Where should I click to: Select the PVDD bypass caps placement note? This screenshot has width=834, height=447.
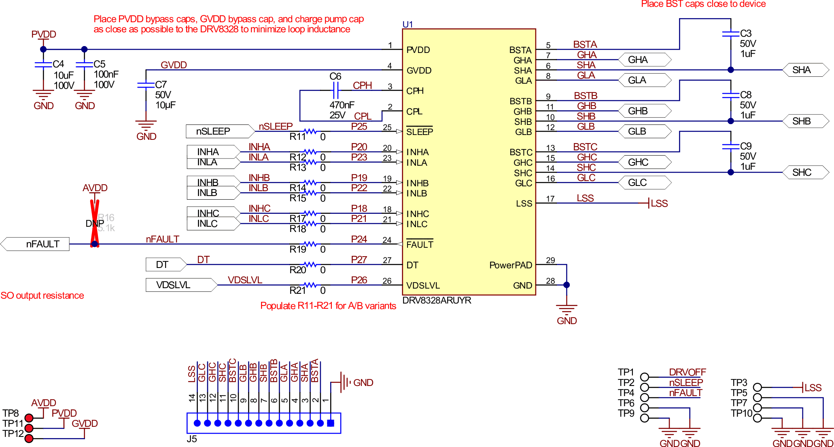tap(229, 24)
